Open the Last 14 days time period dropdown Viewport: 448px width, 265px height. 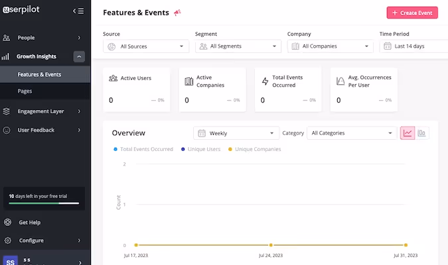[413, 46]
